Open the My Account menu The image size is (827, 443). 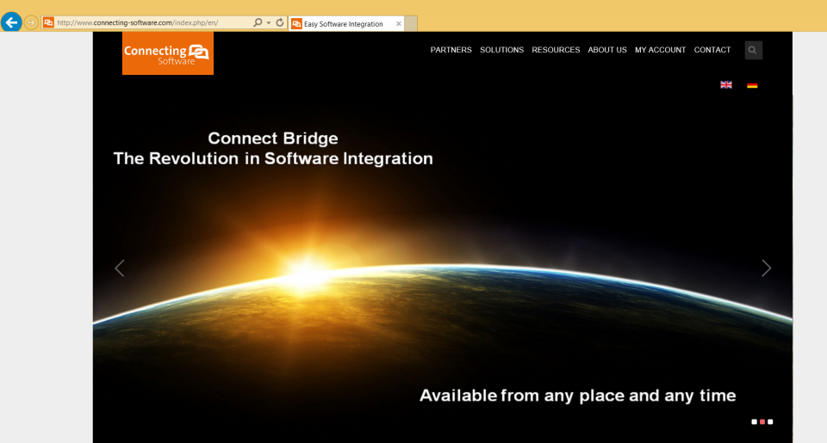pos(661,50)
